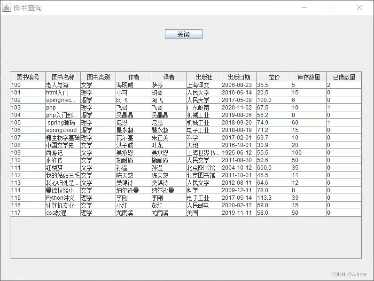Viewport: 374px width, 281px height.
Task: Select book number cell 100
Action: (28, 85)
